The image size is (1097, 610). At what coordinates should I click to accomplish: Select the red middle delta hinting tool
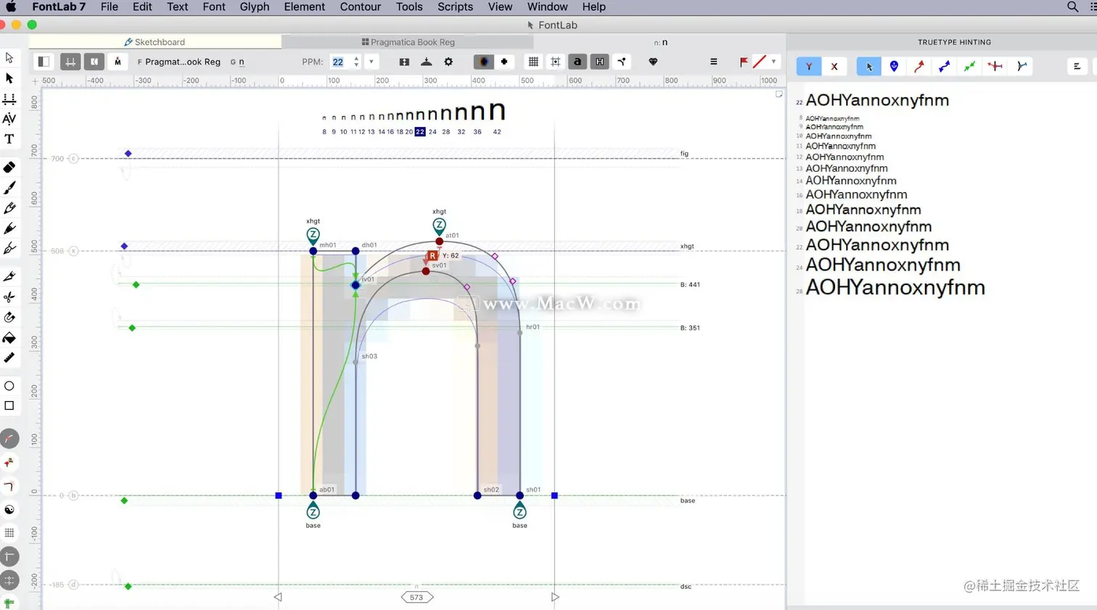click(995, 66)
